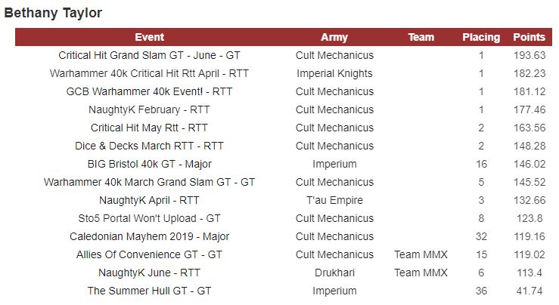Click NaughtyK April RTT event

point(149,200)
